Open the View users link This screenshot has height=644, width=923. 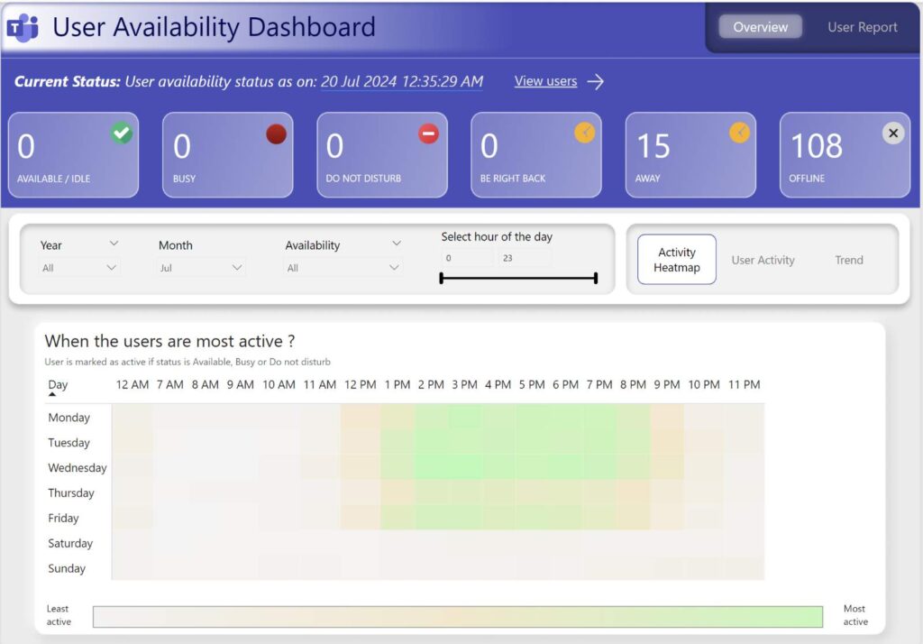coord(545,81)
